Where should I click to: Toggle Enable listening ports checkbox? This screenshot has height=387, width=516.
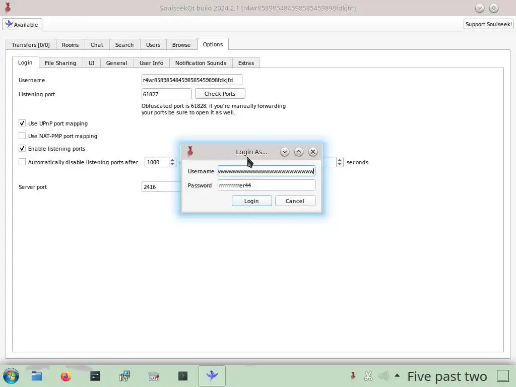pyautogui.click(x=22, y=149)
